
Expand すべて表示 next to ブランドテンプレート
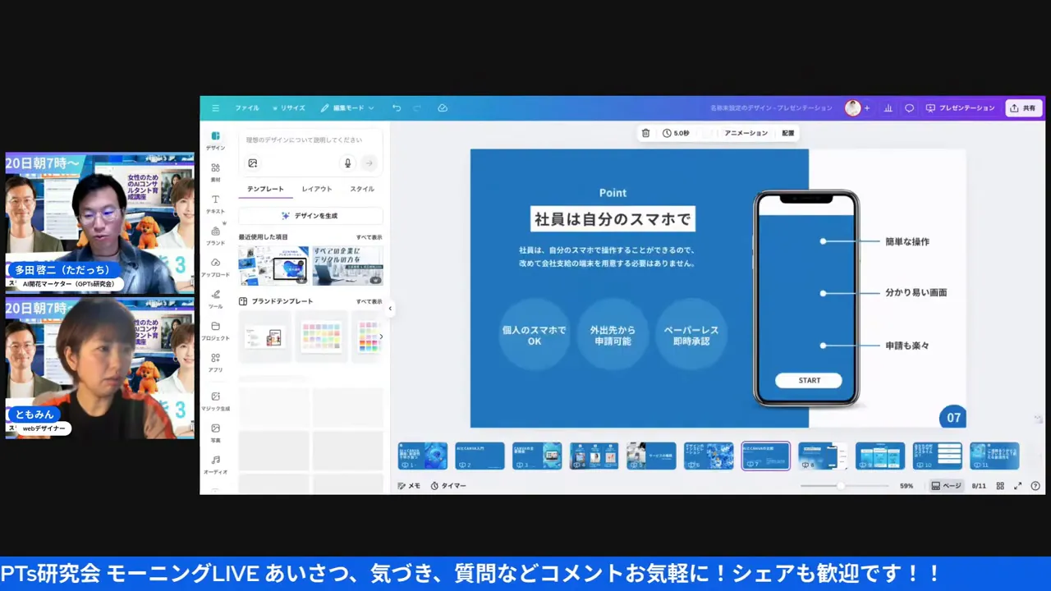tap(371, 301)
